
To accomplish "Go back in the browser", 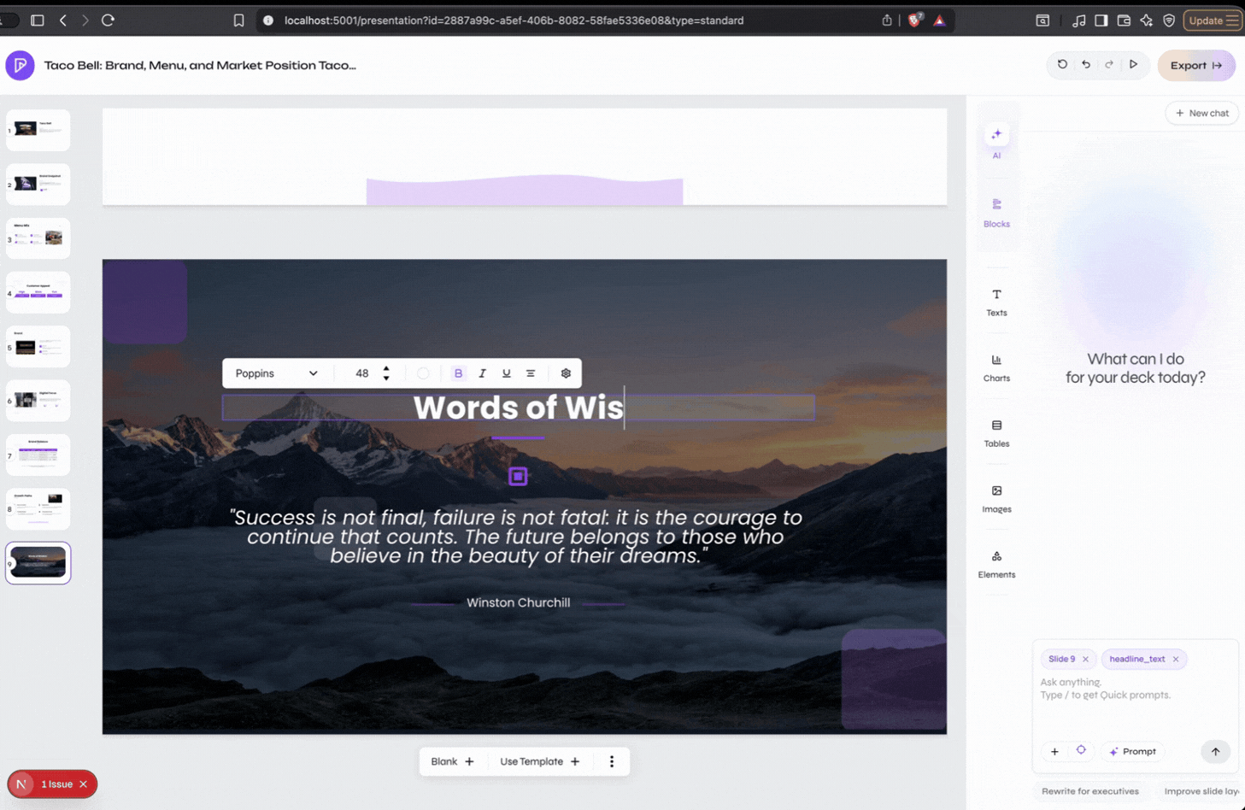I will tap(62, 20).
